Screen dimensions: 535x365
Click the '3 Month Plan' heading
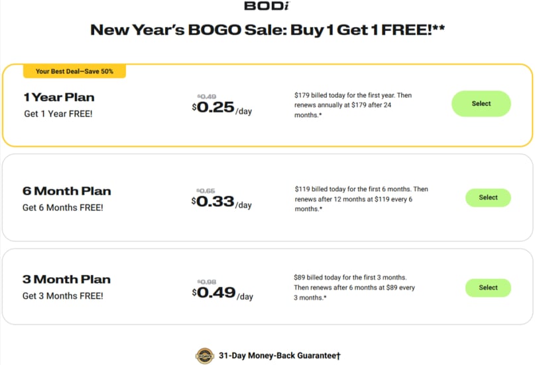click(66, 280)
